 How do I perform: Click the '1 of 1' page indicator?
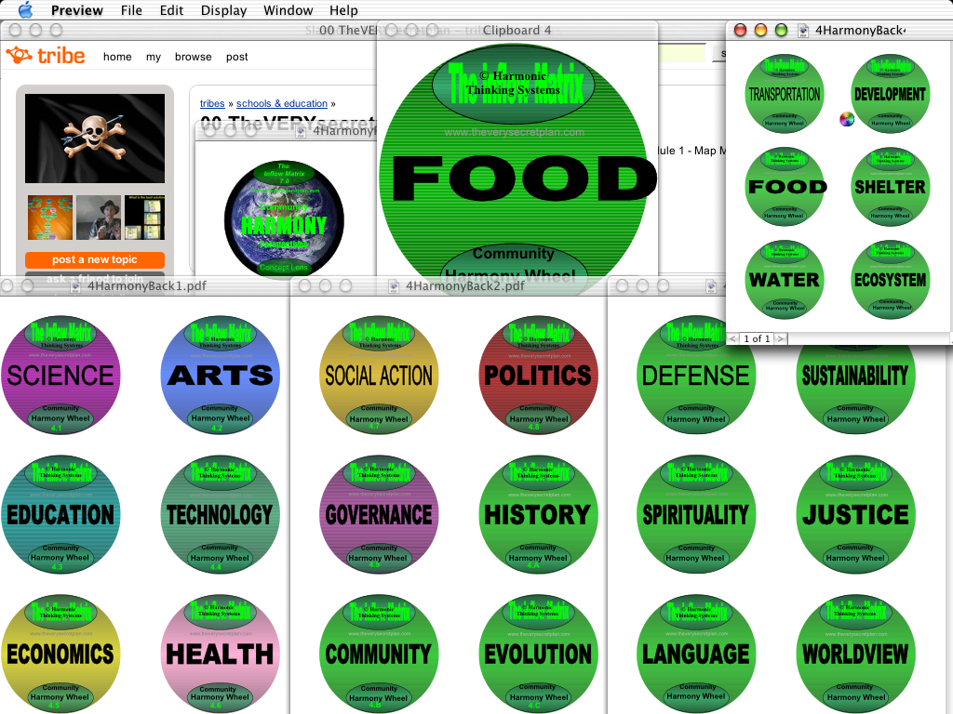pos(757,338)
